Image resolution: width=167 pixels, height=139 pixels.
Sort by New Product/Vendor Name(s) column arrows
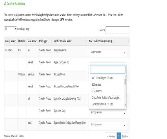(x=128, y=41)
